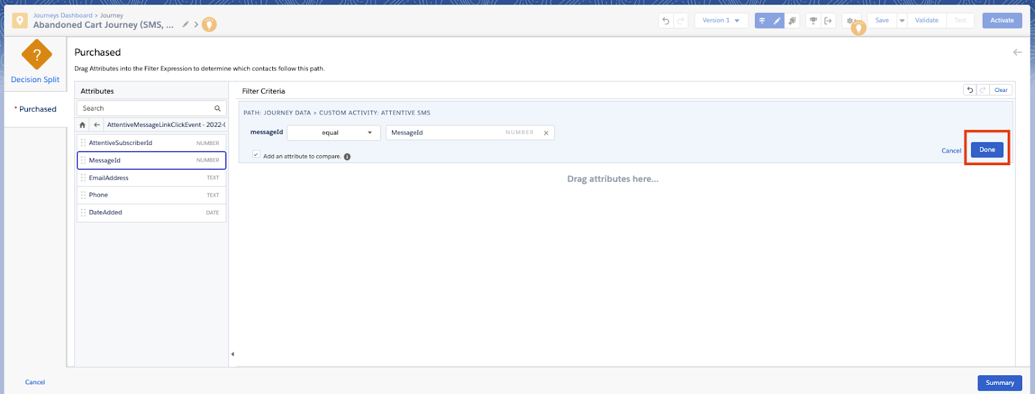Image resolution: width=1035 pixels, height=394 pixels.
Task: Expand the Save options arrow
Action: pyautogui.click(x=902, y=21)
